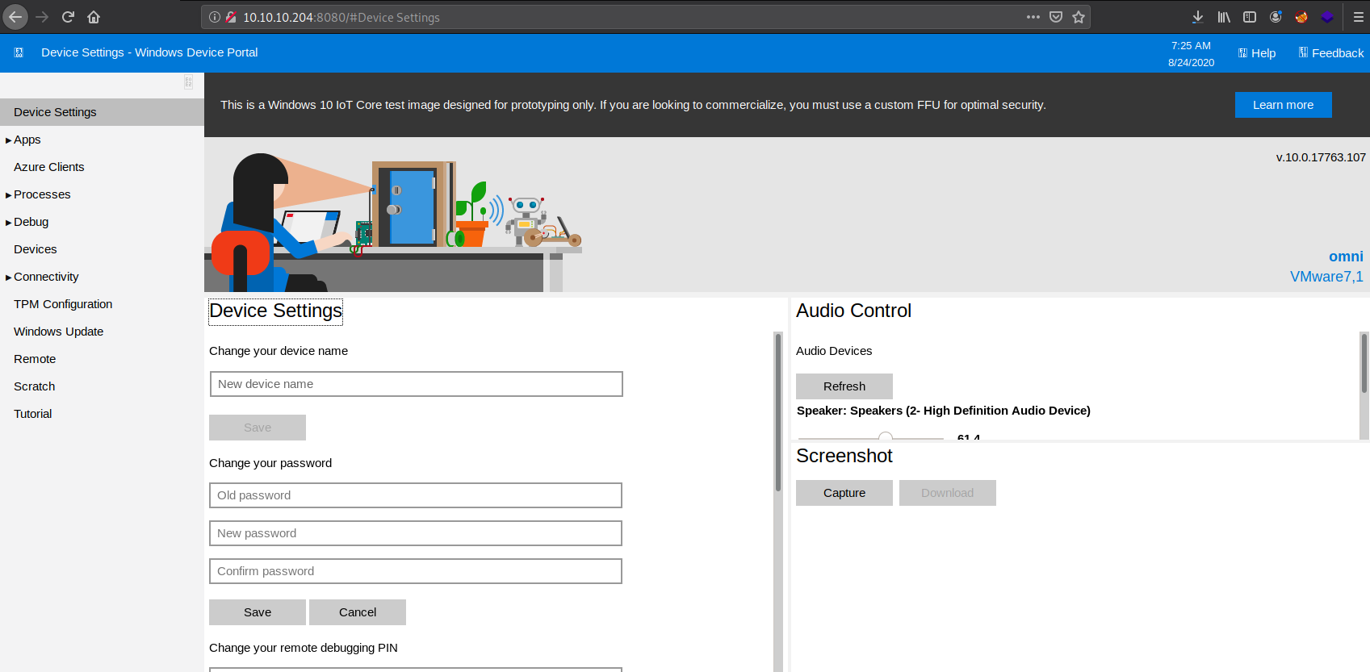Capture a device screenshot
Image resolution: width=1370 pixels, height=672 pixels.
pyautogui.click(x=844, y=493)
